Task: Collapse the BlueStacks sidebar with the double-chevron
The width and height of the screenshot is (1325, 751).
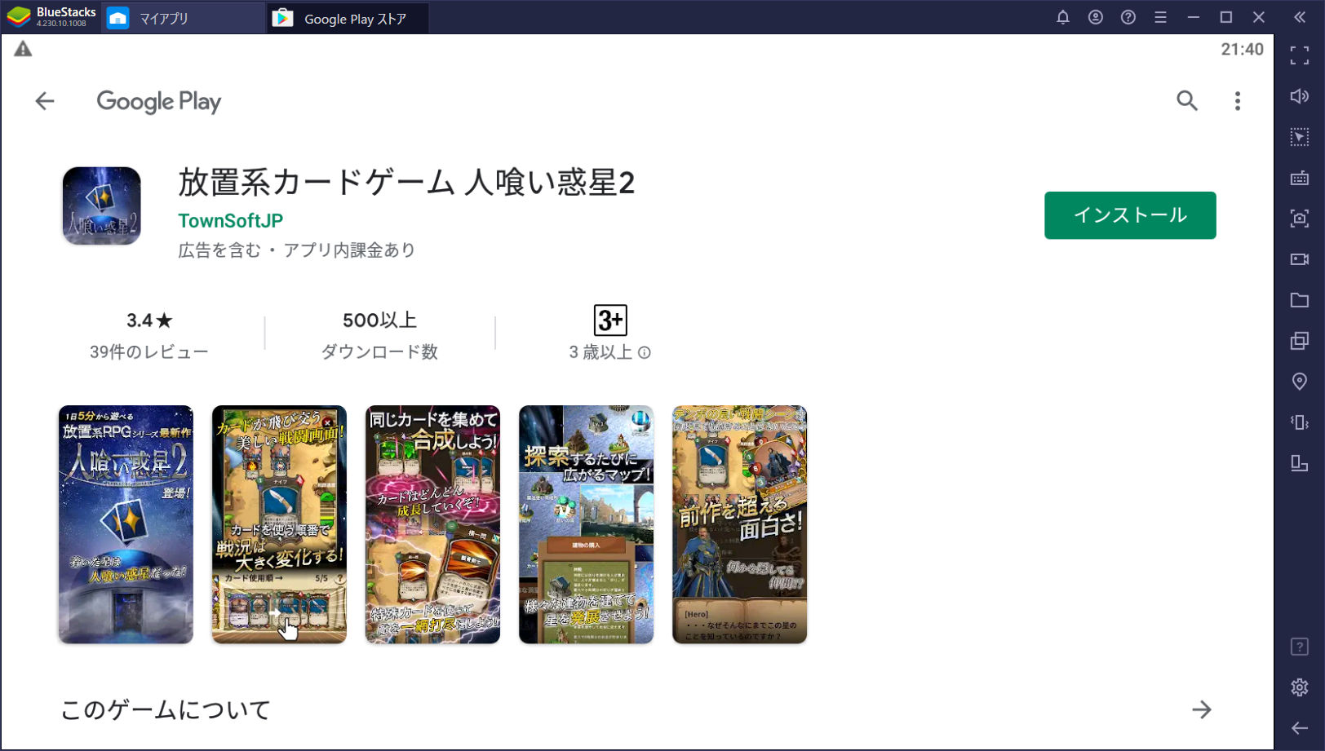Action: pos(1300,17)
